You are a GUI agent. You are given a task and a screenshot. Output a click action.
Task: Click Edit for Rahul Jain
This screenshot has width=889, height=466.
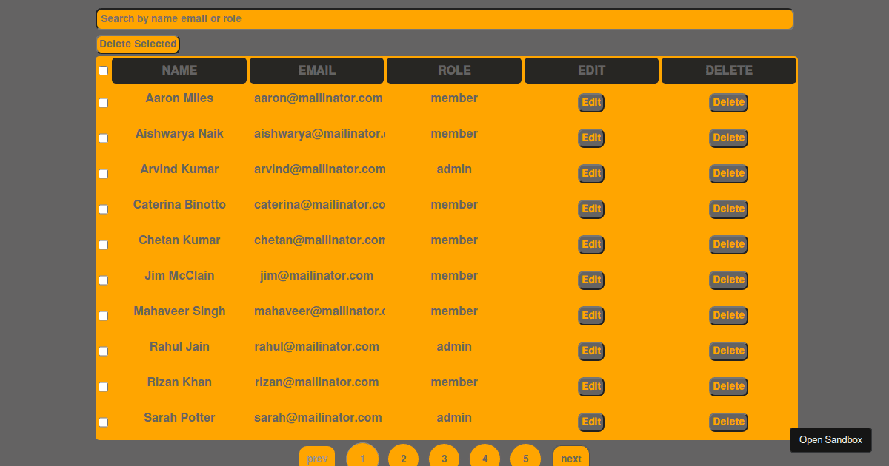(x=590, y=351)
